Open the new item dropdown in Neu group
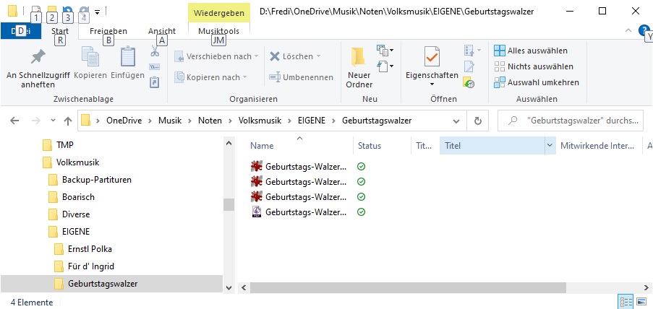The height and width of the screenshot is (309, 653). pyautogui.click(x=385, y=51)
